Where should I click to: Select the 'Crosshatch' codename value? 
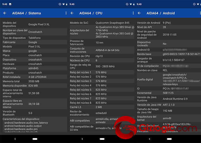pyautogui.click(x=35, y=32)
